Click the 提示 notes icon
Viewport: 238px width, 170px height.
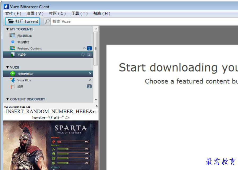tap(13, 86)
